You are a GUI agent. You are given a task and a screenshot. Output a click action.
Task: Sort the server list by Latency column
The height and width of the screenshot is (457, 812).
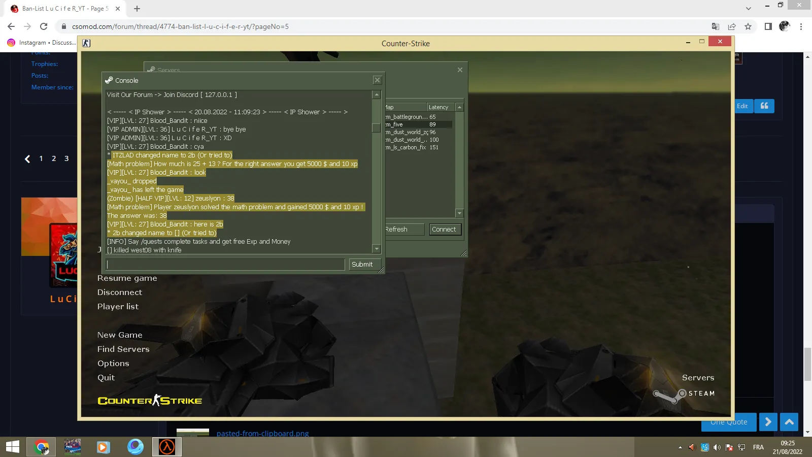[x=441, y=107]
